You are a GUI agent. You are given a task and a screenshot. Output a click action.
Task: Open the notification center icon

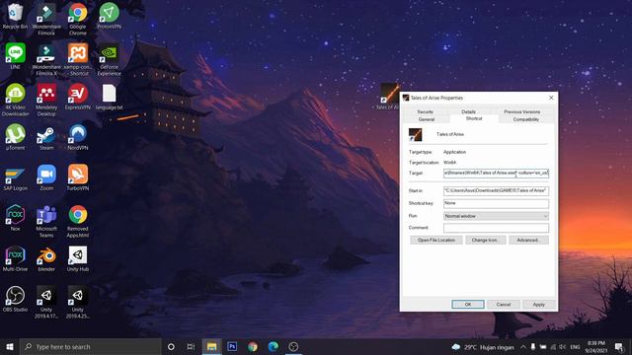click(x=619, y=346)
